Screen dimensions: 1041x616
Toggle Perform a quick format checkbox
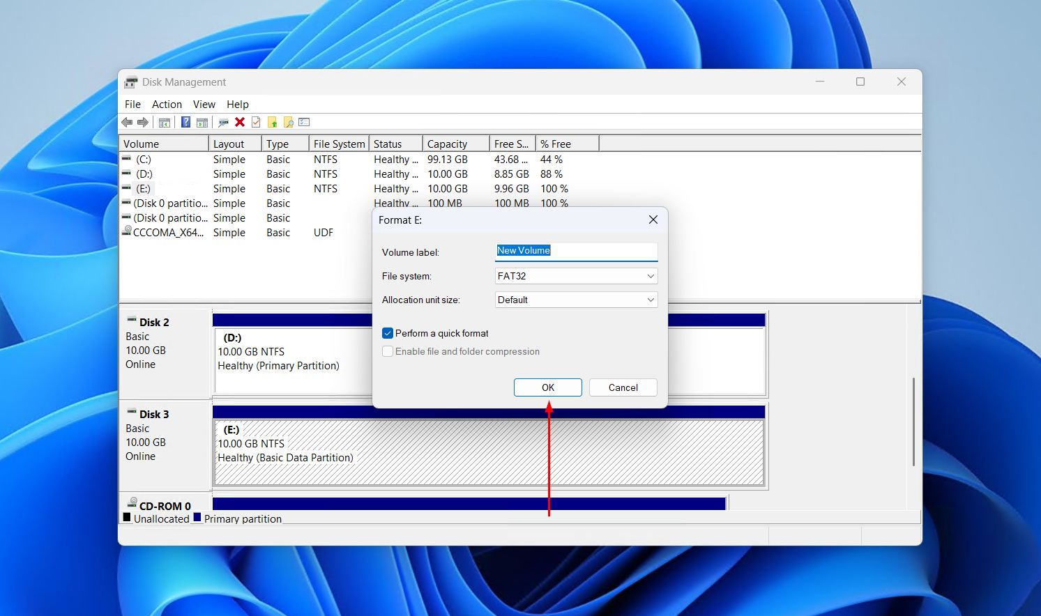click(388, 333)
